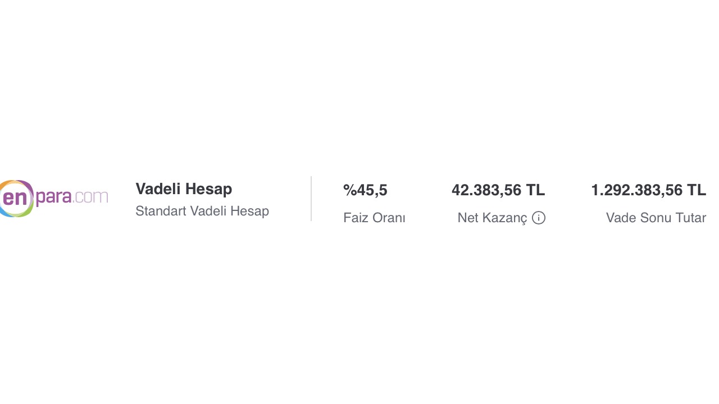This screenshot has height=404, width=719.
Task: Click the word "Standart" in subtitle
Action: (161, 211)
